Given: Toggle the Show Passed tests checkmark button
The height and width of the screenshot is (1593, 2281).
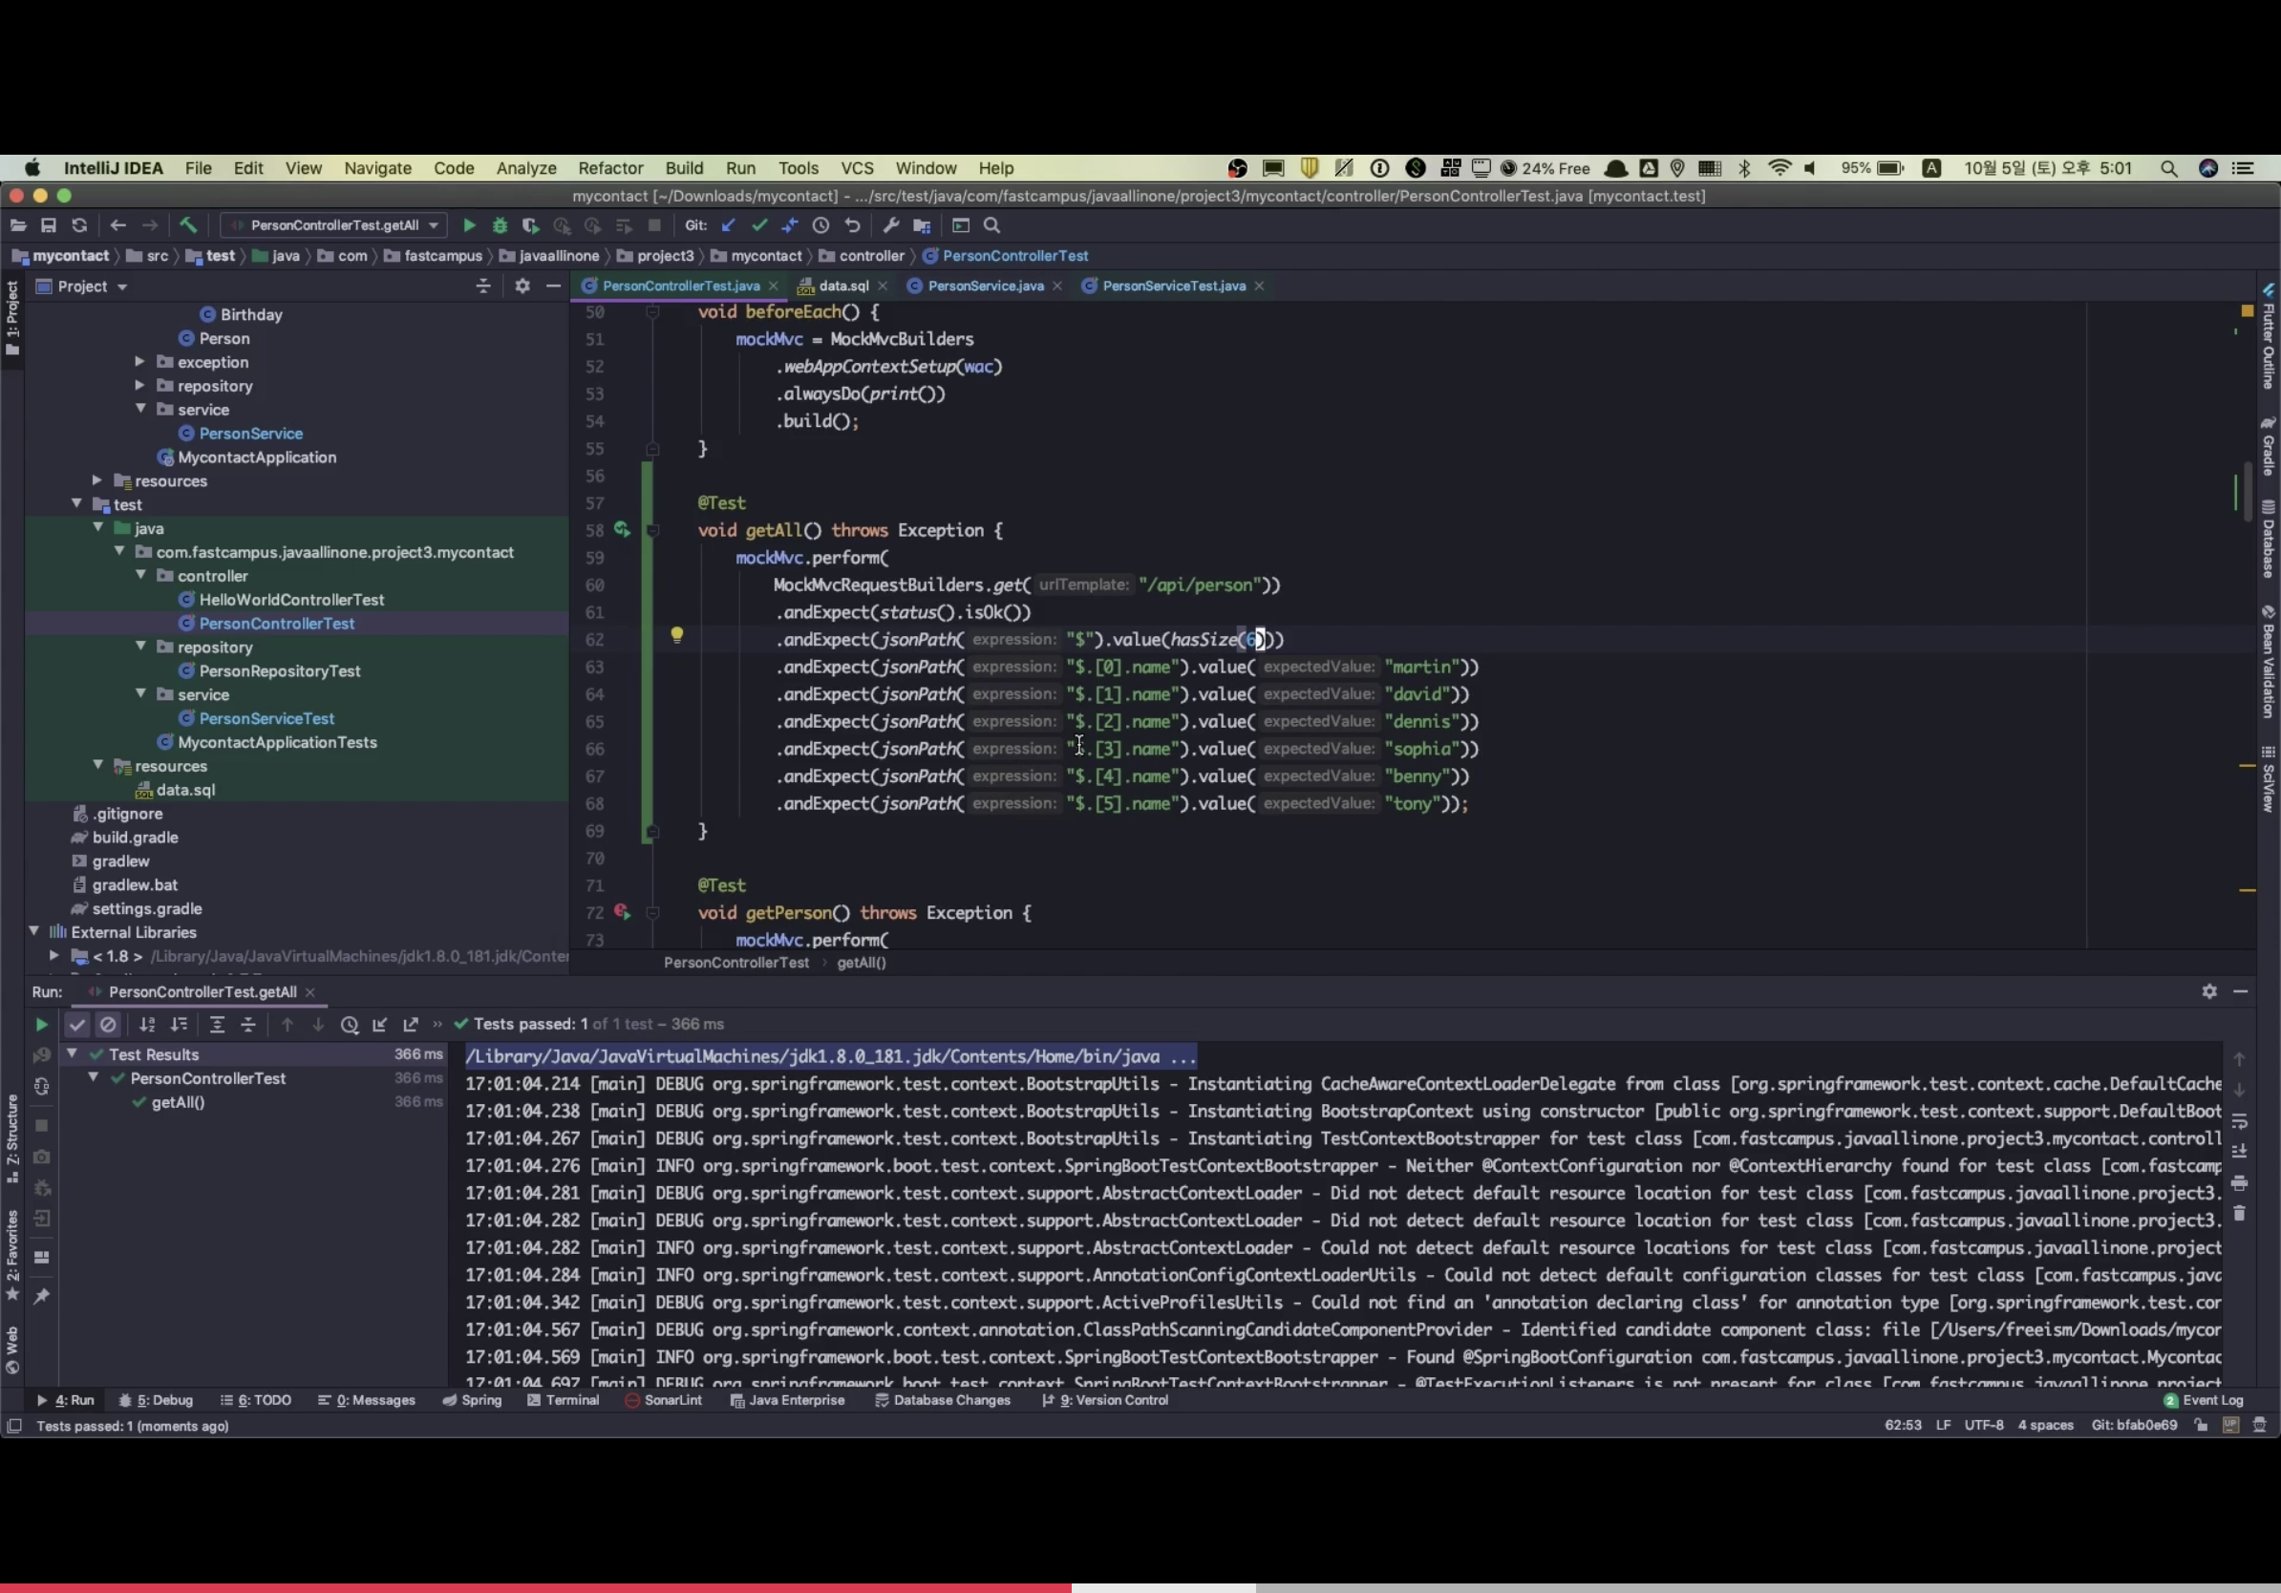Looking at the screenshot, I should point(77,1024).
